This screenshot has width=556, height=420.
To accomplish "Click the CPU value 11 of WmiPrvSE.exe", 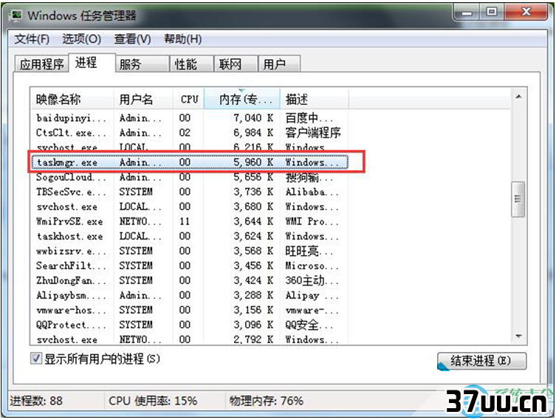I will pyautogui.click(x=185, y=222).
